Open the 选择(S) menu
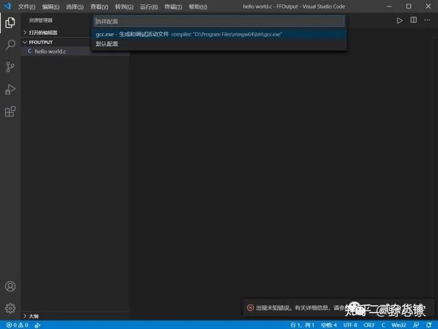Viewport: 438px width, 329px height. pyautogui.click(x=75, y=7)
